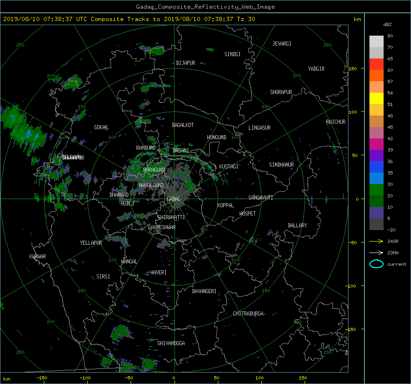The height and width of the screenshot is (384, 411).
Task: Click the green 20-30 dBZ color swatch
Action: pos(376,189)
